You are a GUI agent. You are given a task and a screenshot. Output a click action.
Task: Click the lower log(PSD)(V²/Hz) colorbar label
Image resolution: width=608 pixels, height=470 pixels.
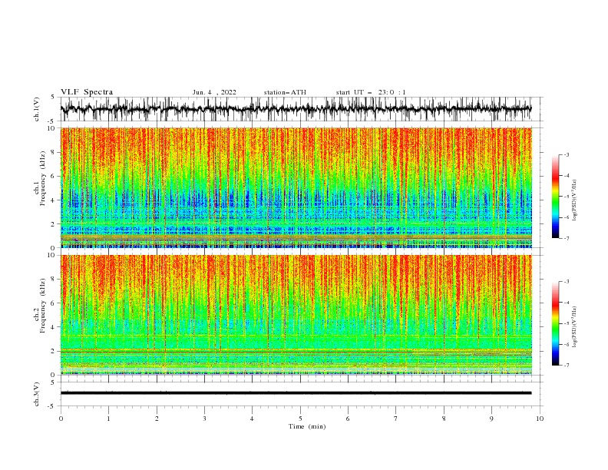[574, 327]
